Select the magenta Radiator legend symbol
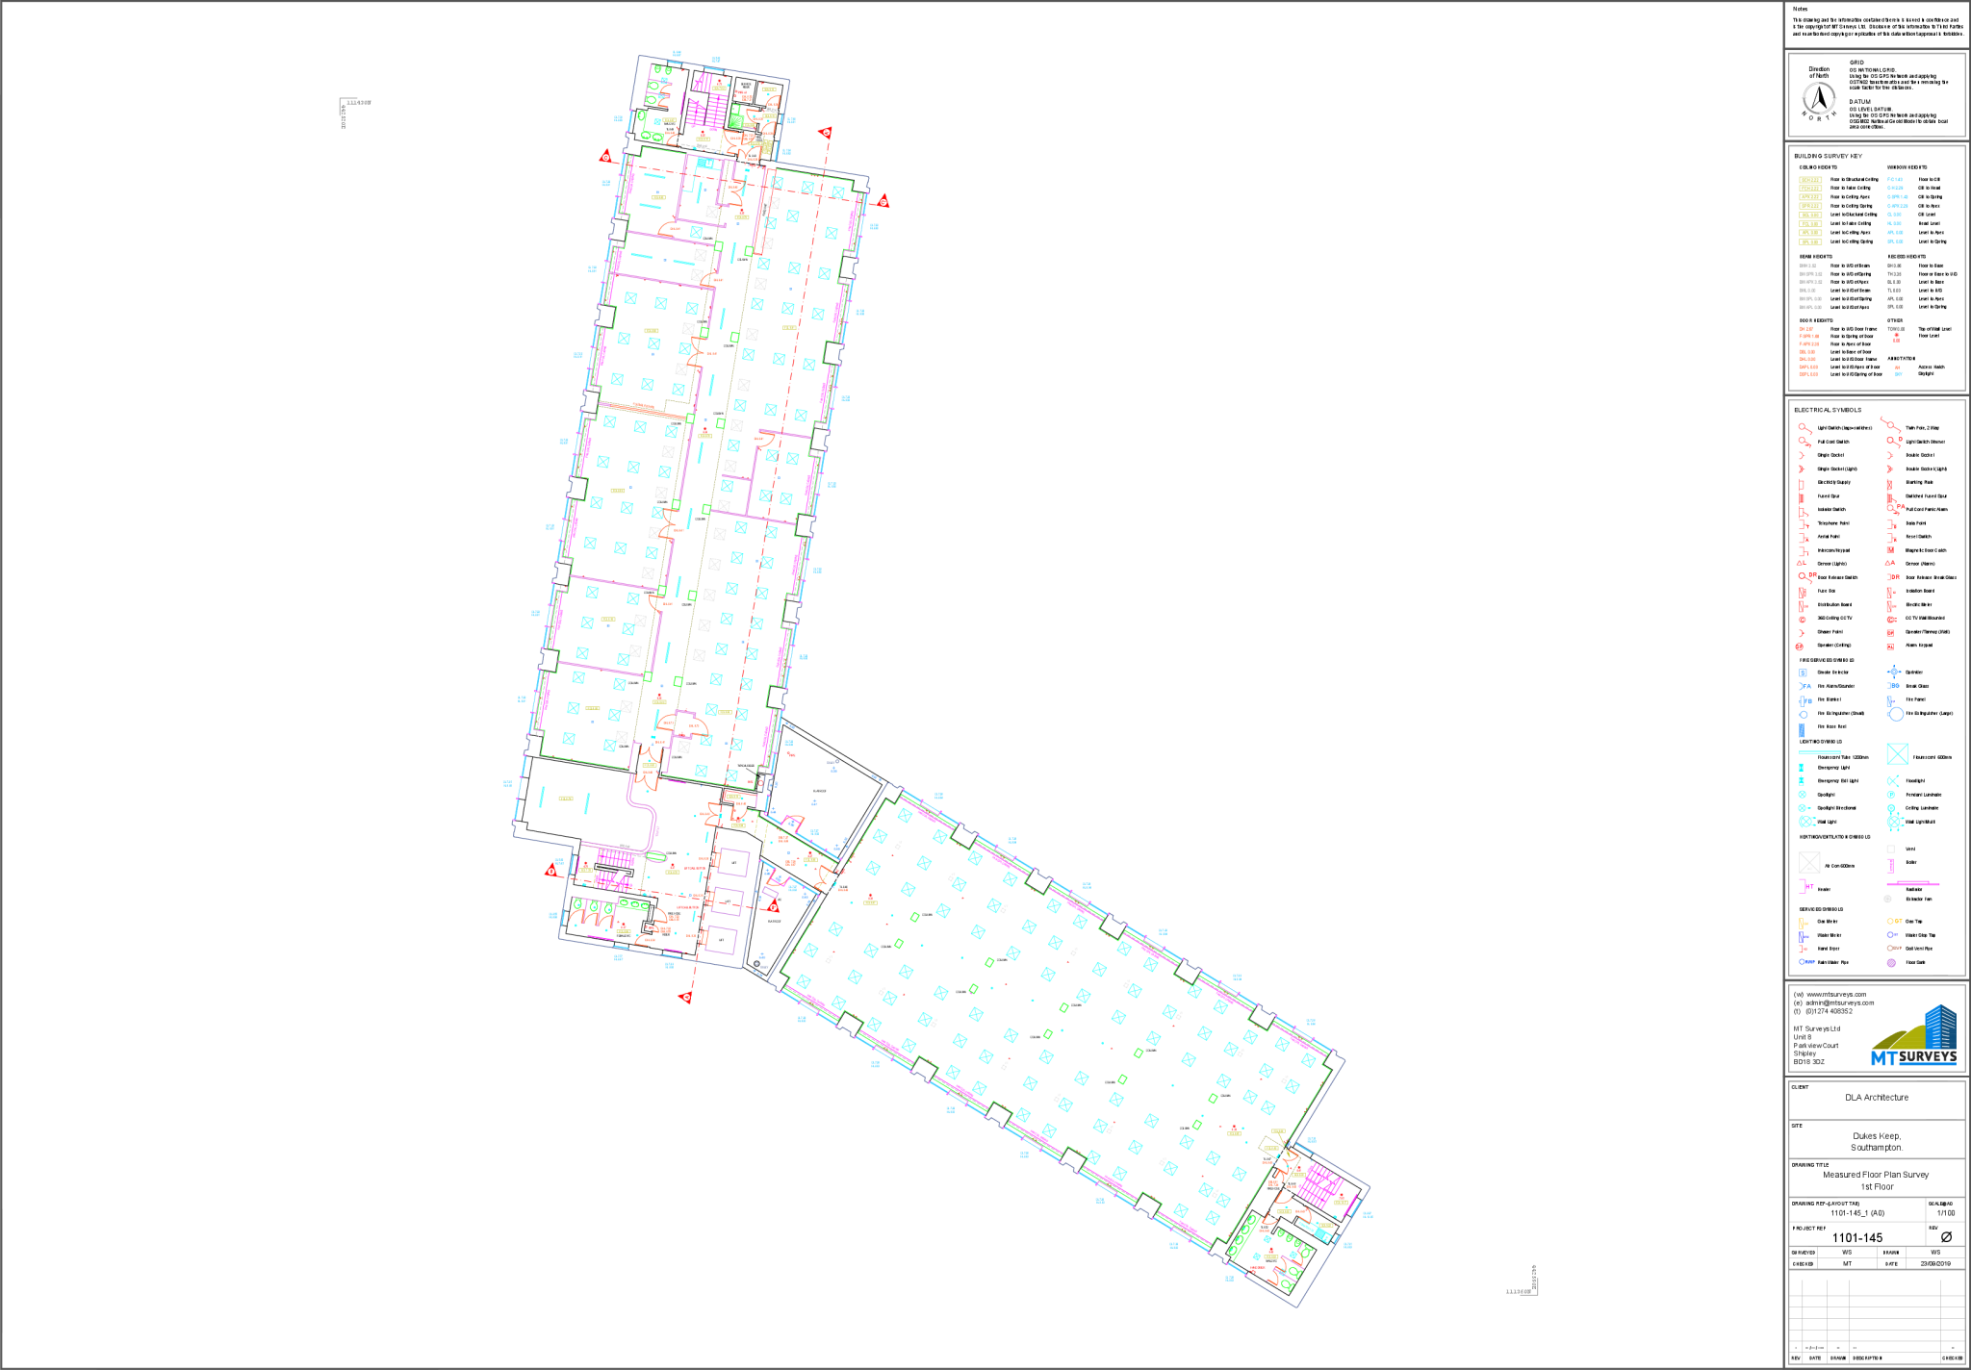 [1912, 883]
